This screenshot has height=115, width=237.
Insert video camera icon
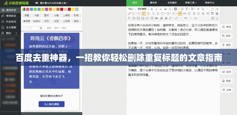pyautogui.click(x=156, y=18)
